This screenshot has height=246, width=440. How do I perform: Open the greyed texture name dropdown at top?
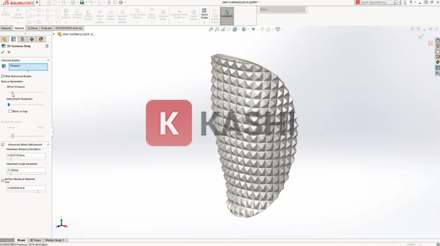(282, 9)
